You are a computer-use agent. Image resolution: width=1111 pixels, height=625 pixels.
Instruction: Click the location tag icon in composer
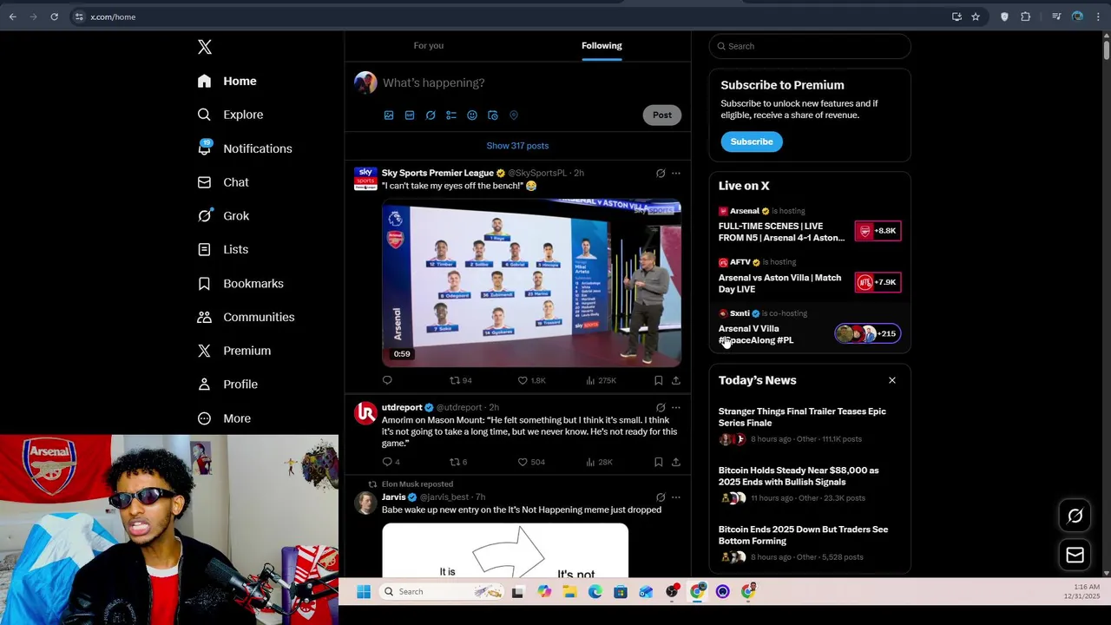514,115
